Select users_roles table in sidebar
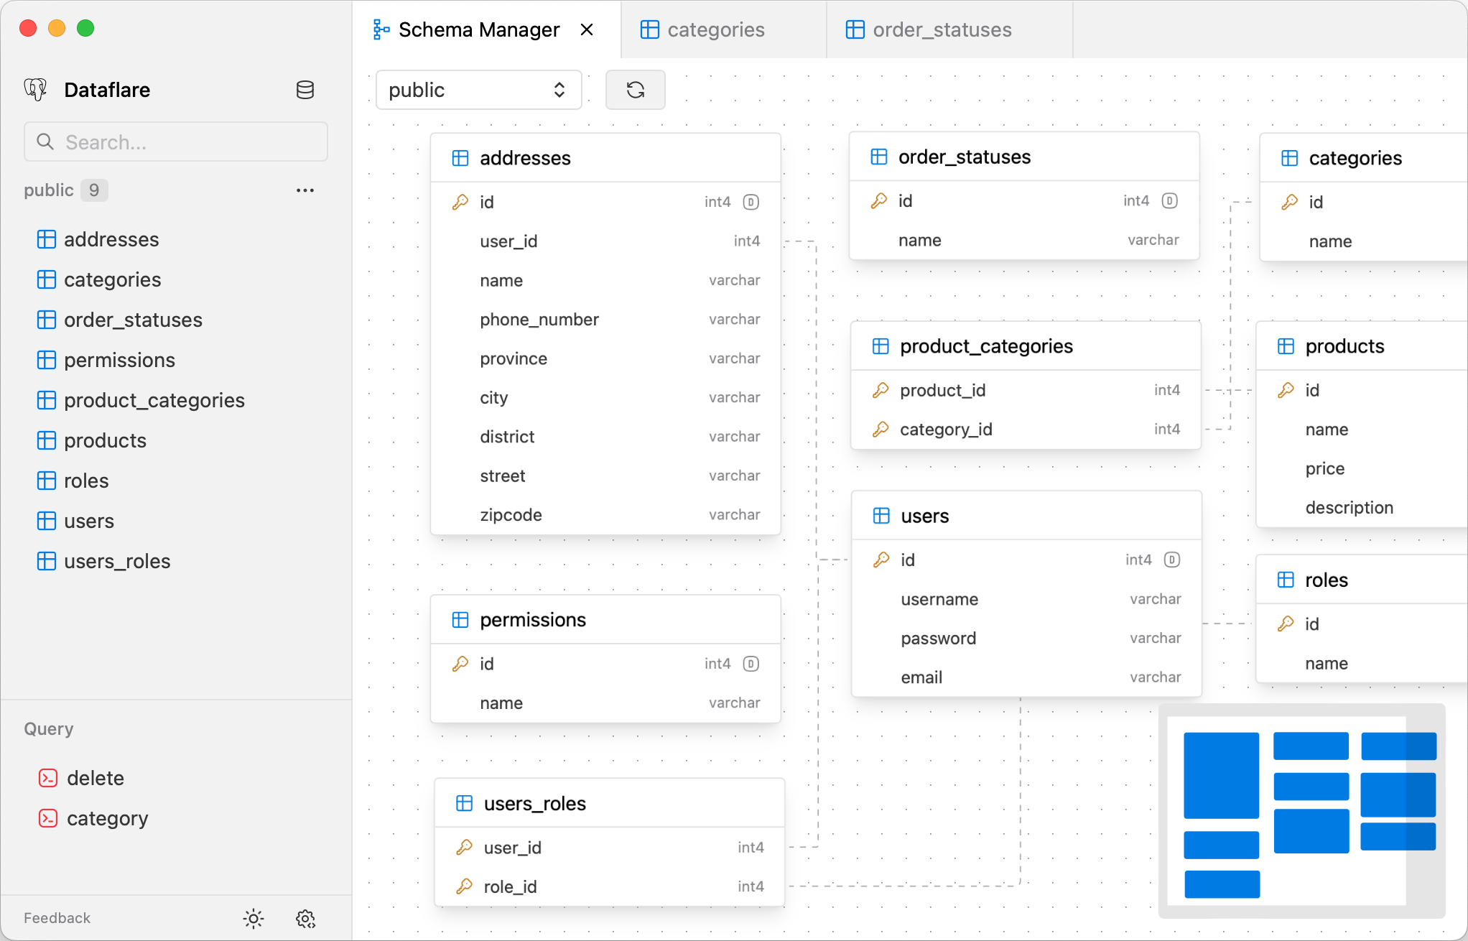Image resolution: width=1468 pixels, height=941 pixels. coord(116,561)
